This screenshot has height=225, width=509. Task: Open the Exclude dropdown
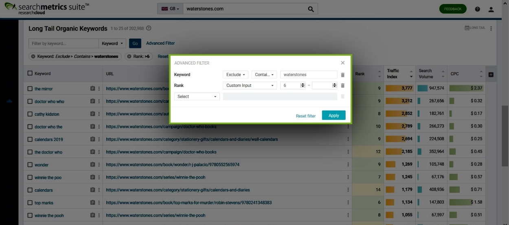[x=235, y=75]
